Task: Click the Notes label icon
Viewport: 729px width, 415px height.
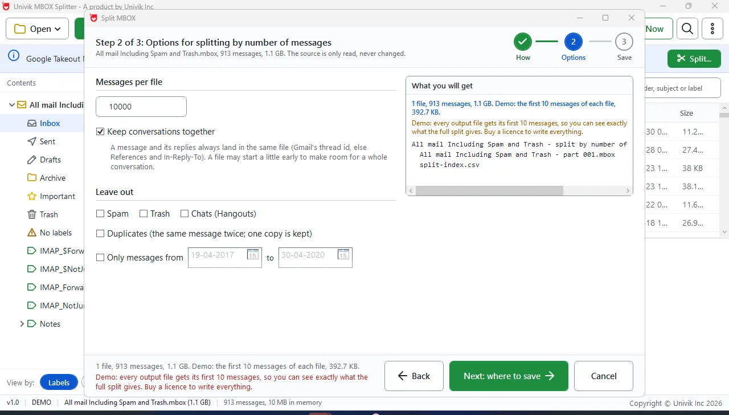Action: (x=32, y=324)
